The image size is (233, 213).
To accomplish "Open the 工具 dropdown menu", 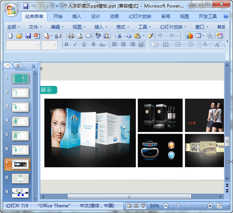I will [145, 27].
